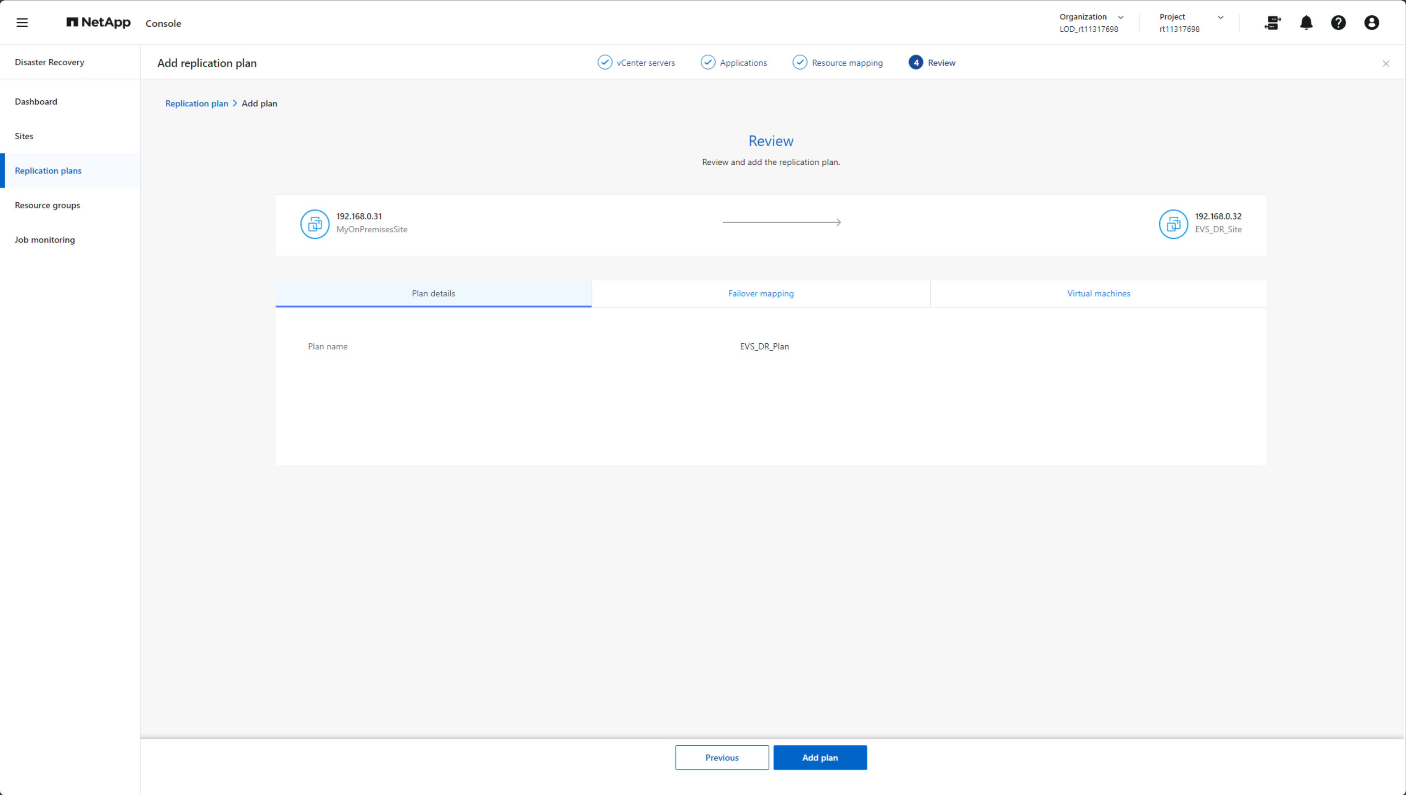
Task: Go to the vCenter servers checkmark step
Action: point(605,62)
